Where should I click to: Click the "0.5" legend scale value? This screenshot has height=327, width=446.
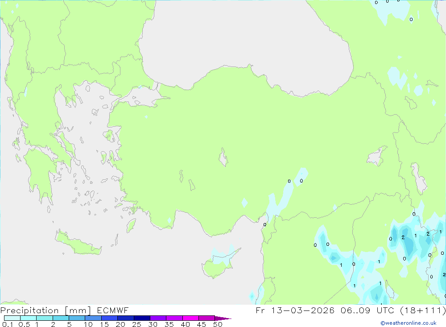pos(24,324)
